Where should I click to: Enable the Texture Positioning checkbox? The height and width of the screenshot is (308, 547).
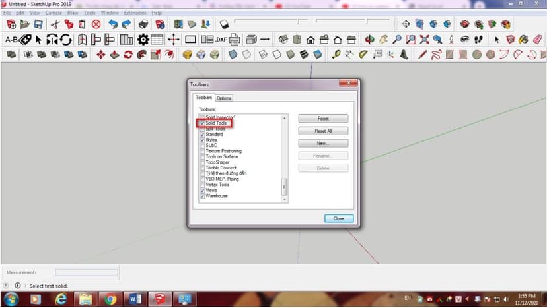(202, 151)
